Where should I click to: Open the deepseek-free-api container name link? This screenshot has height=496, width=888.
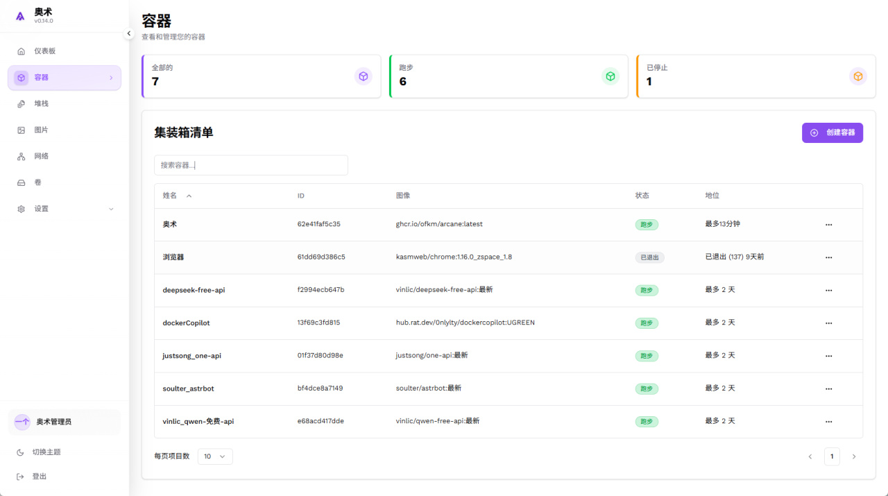194,290
